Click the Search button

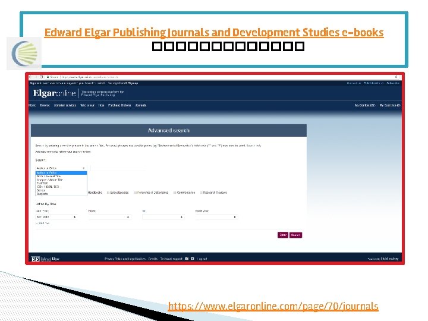295,235
